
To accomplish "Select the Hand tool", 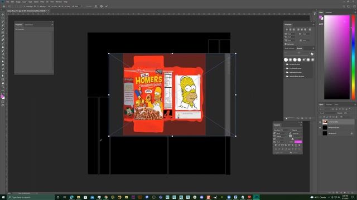I will point(3,83).
